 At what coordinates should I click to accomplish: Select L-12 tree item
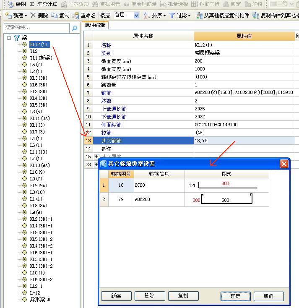[35, 292]
